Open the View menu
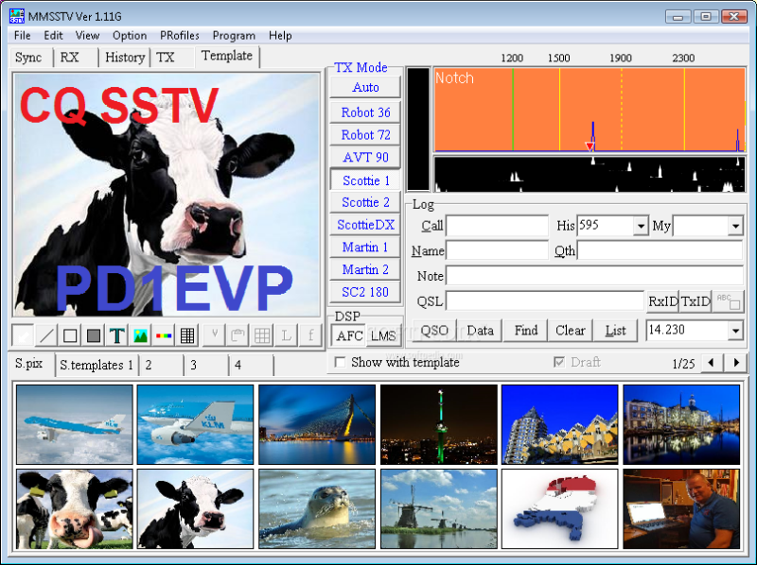The width and height of the screenshot is (757, 565). tap(87, 36)
